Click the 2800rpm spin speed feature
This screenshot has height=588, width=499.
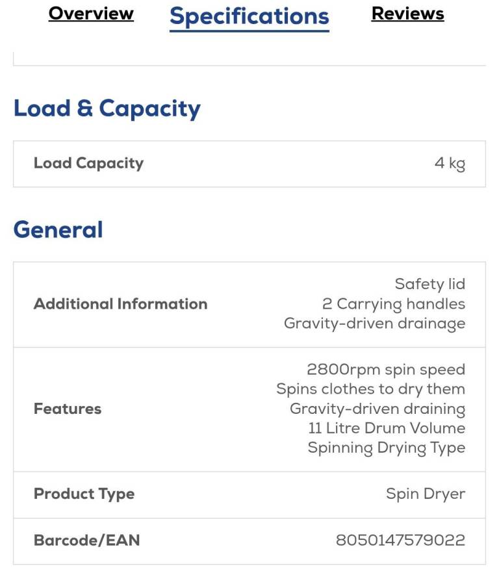click(386, 370)
